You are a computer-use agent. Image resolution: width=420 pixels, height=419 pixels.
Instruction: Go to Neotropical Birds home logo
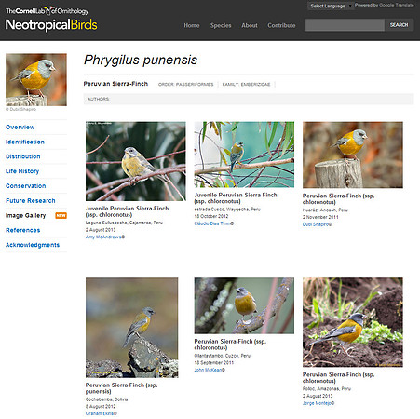pyautogui.click(x=51, y=25)
